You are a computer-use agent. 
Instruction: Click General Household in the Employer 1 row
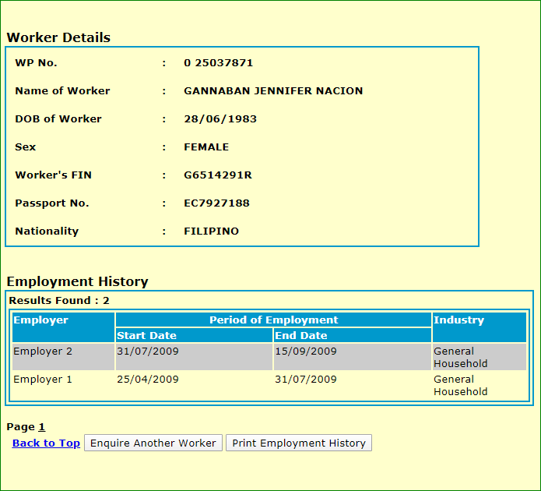coord(460,386)
